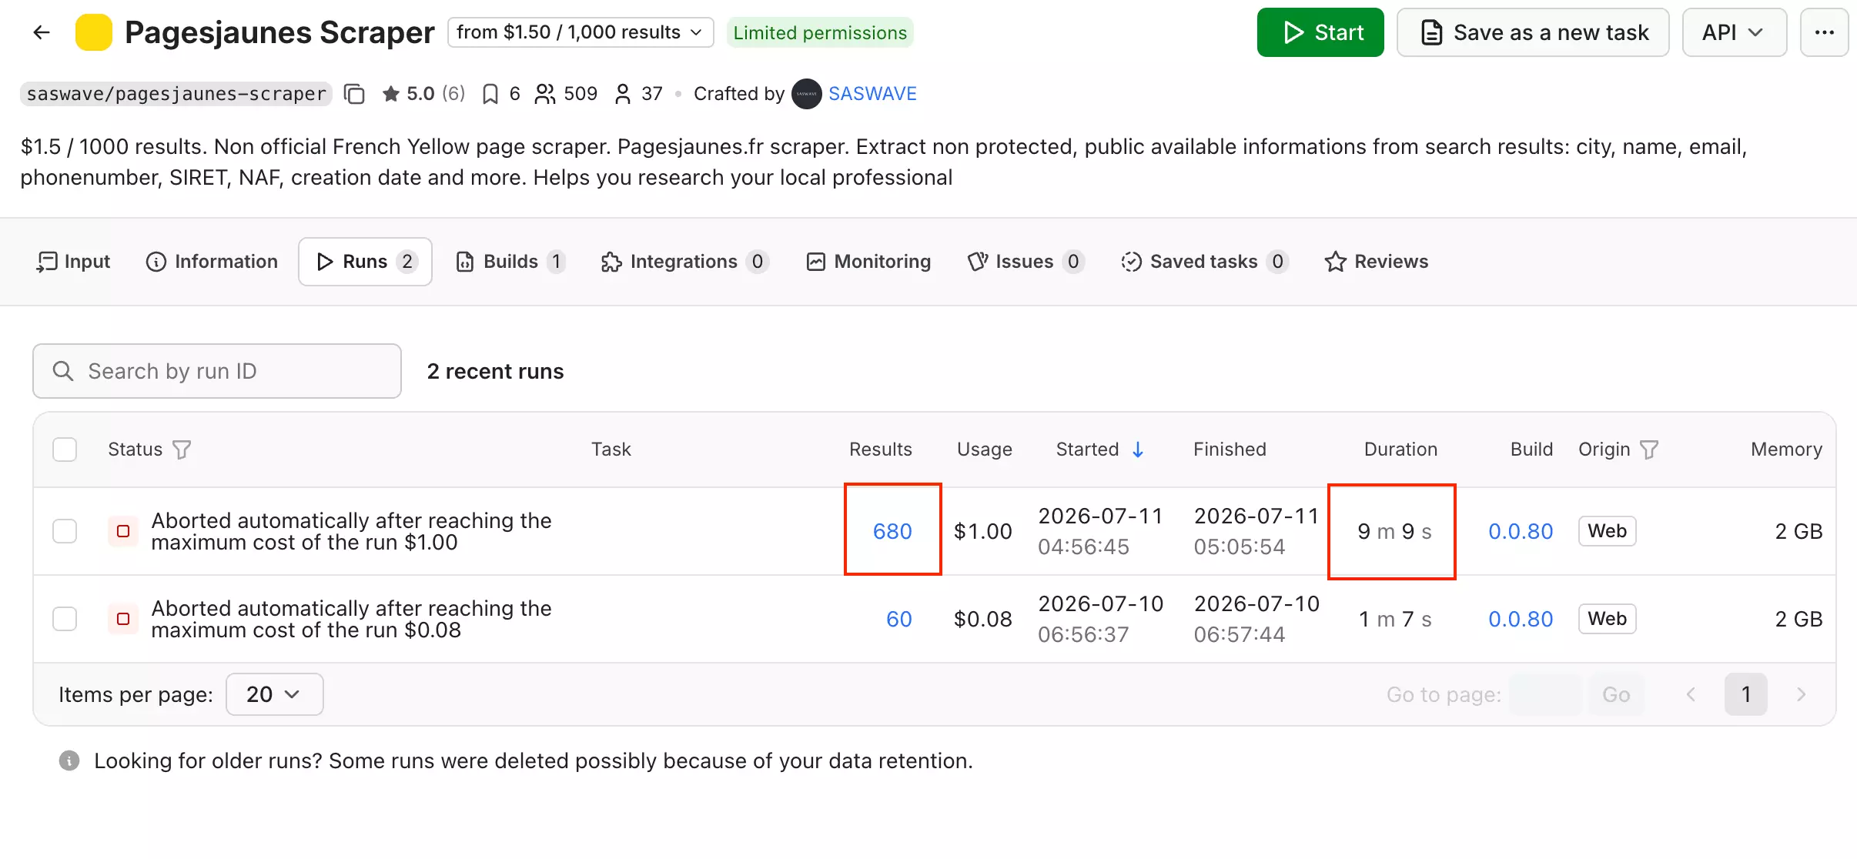Click the Usage column header
The image size is (1857, 859).
tap(984, 450)
